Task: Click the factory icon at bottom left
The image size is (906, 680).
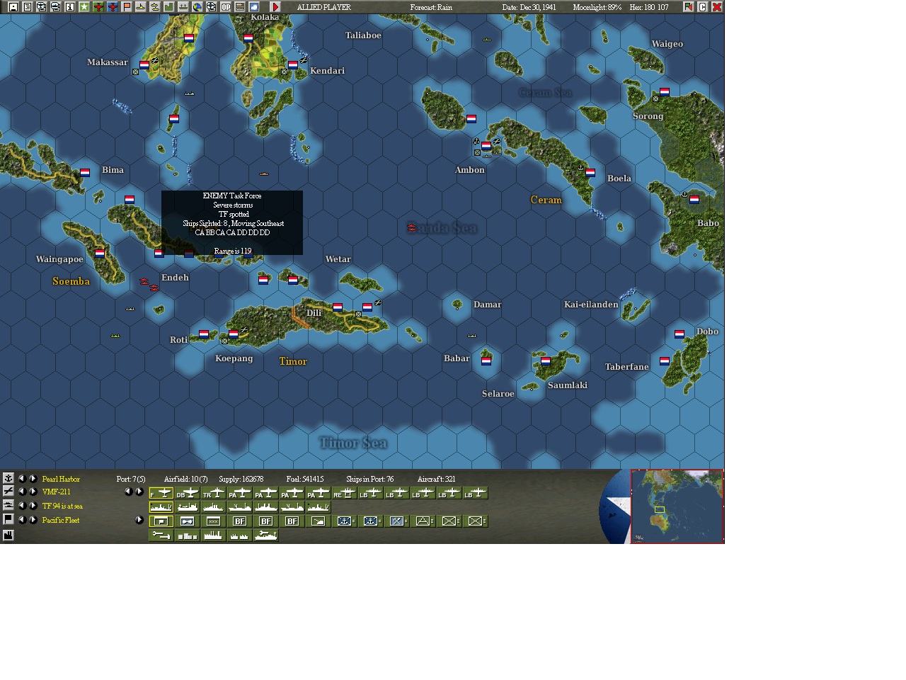Action: click(8, 535)
